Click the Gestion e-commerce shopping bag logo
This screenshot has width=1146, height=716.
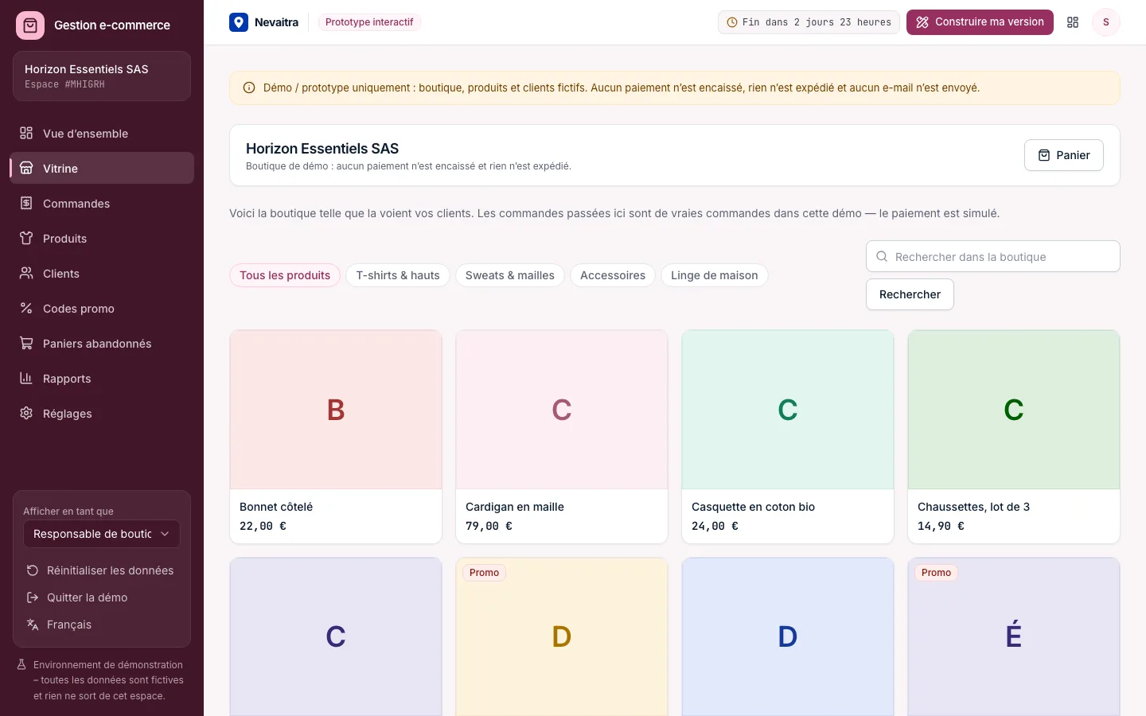coord(30,25)
